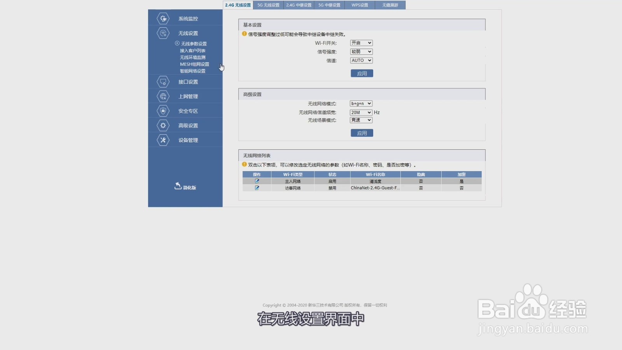Select 访客网络 cell in table
Screen dimensions: 622x350
point(293,188)
